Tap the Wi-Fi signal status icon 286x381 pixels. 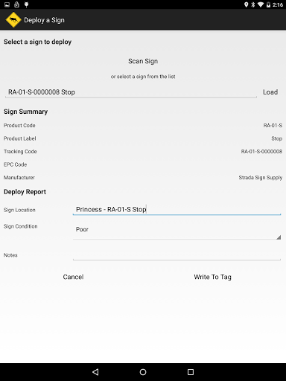(x=261, y=4)
